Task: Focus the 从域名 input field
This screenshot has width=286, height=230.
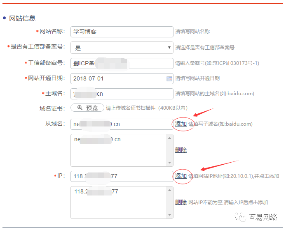Action: pyautogui.click(x=122, y=124)
